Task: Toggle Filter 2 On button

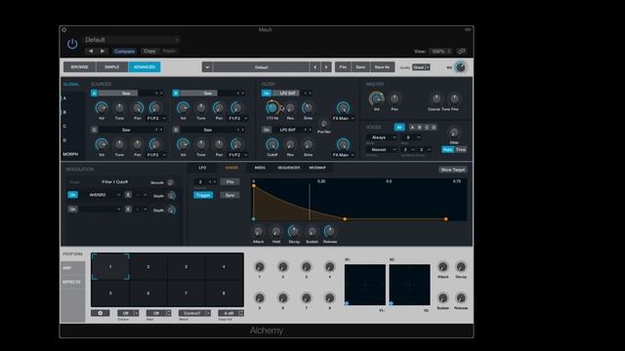Action: click(267, 130)
